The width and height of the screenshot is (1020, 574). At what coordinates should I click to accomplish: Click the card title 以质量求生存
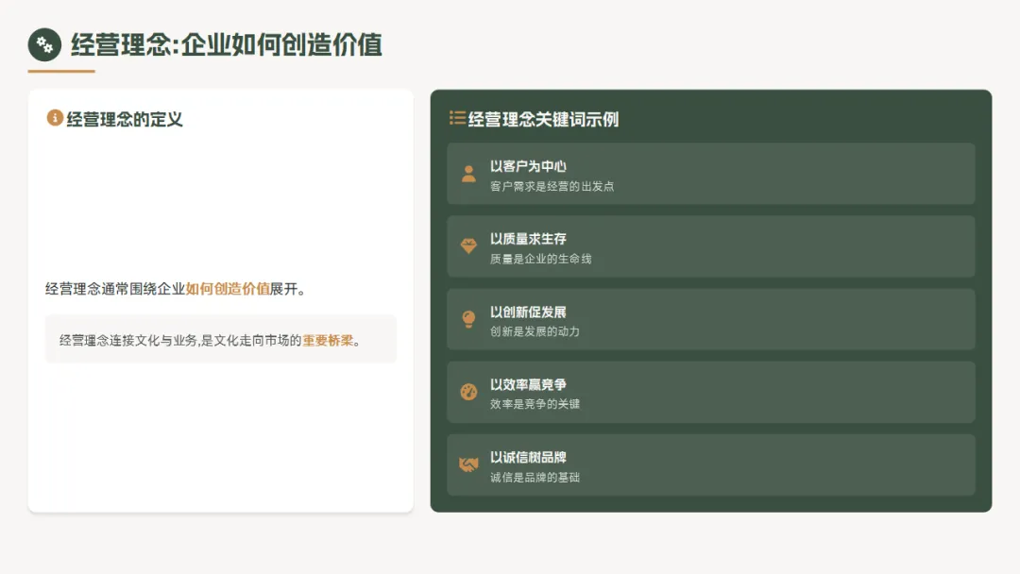click(528, 239)
